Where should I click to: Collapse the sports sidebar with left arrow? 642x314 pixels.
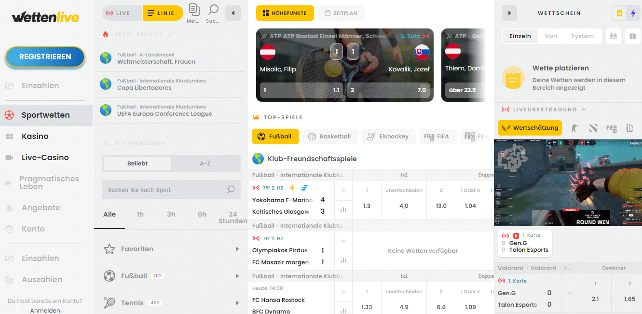[x=233, y=13]
